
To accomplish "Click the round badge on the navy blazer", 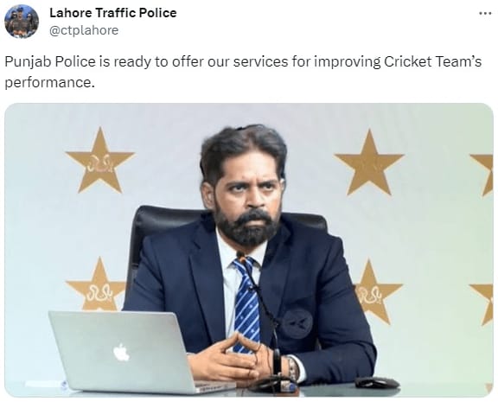I will click(297, 323).
